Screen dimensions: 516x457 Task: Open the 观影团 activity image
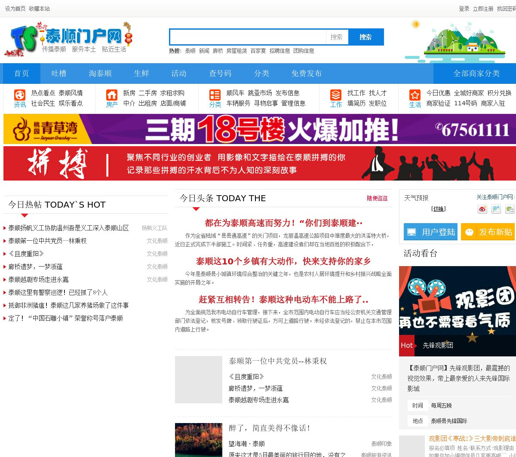pyautogui.click(x=458, y=301)
